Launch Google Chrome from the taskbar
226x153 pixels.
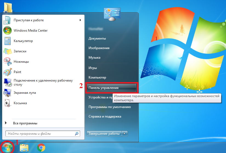pyautogui.click(x=41, y=148)
